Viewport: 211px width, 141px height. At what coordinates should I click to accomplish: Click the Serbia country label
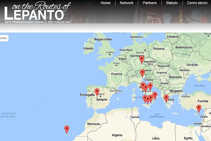click(165, 83)
